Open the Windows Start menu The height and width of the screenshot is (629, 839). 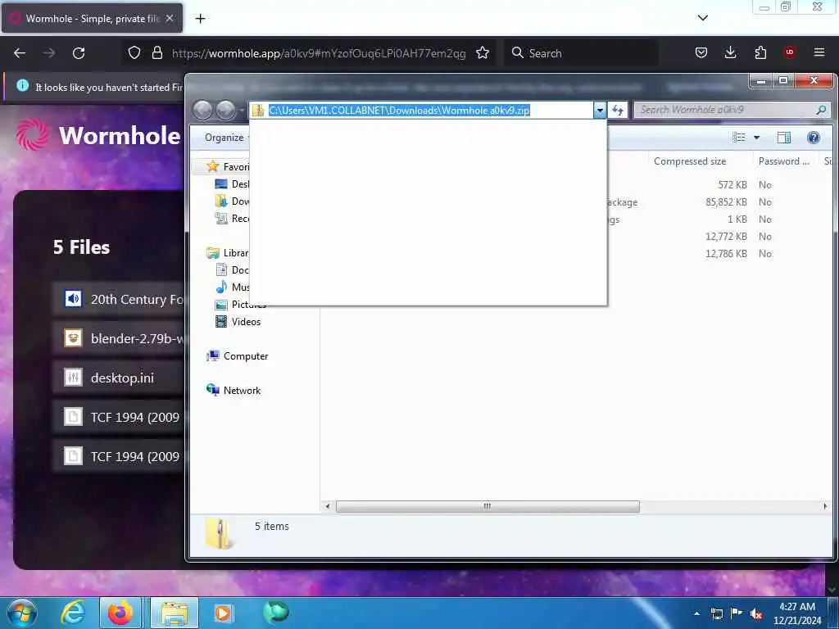click(x=21, y=613)
